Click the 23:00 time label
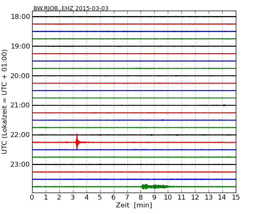Viewport: 268px width, 214px height. click(21, 164)
